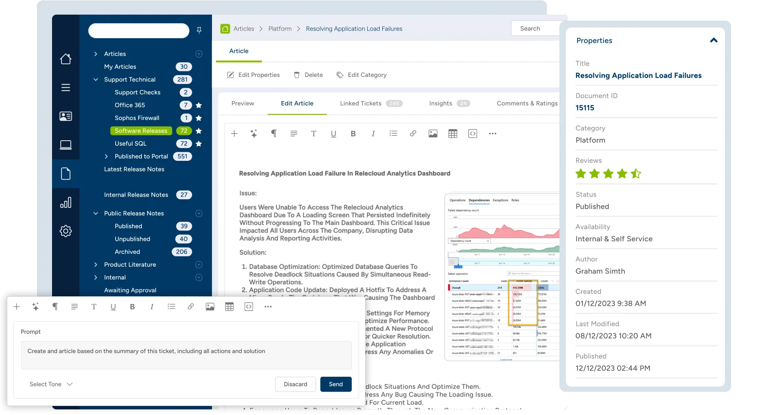
Task: Switch to the Preview tab
Action: 243,104
